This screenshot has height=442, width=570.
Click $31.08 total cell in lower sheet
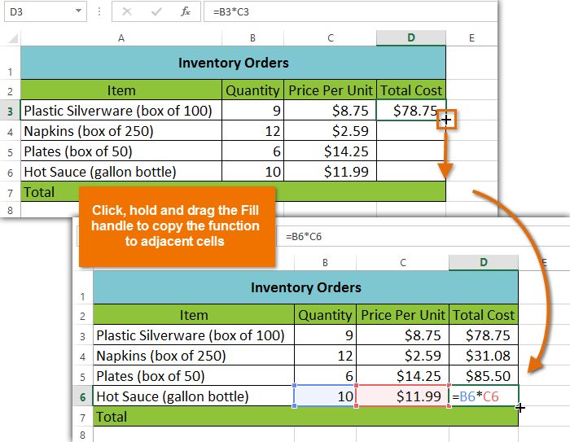pyautogui.click(x=484, y=356)
